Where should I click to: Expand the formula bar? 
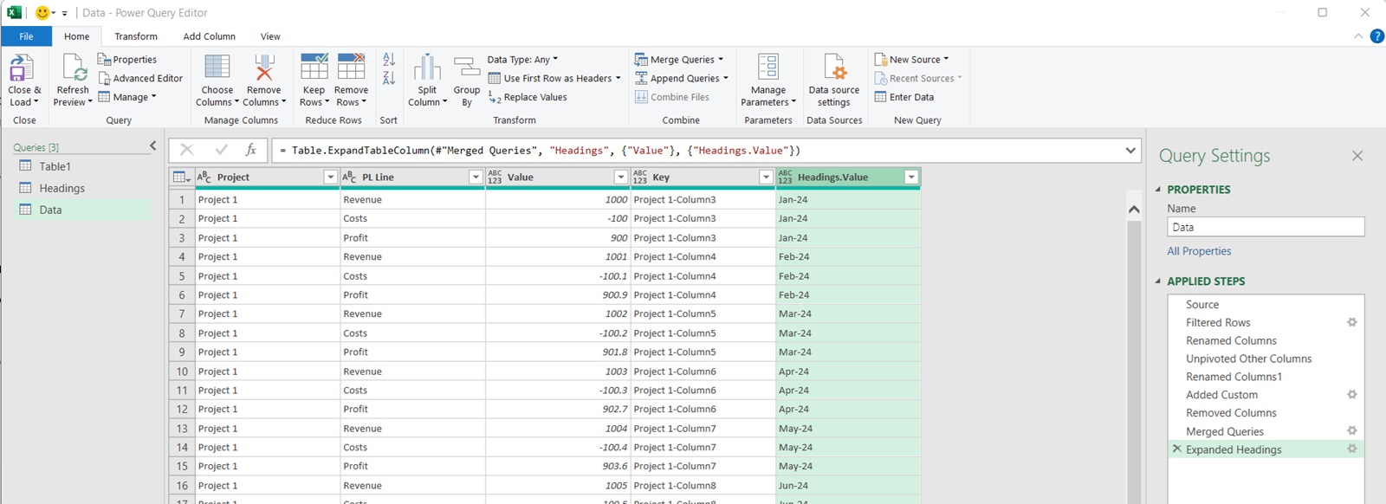[x=1130, y=151]
